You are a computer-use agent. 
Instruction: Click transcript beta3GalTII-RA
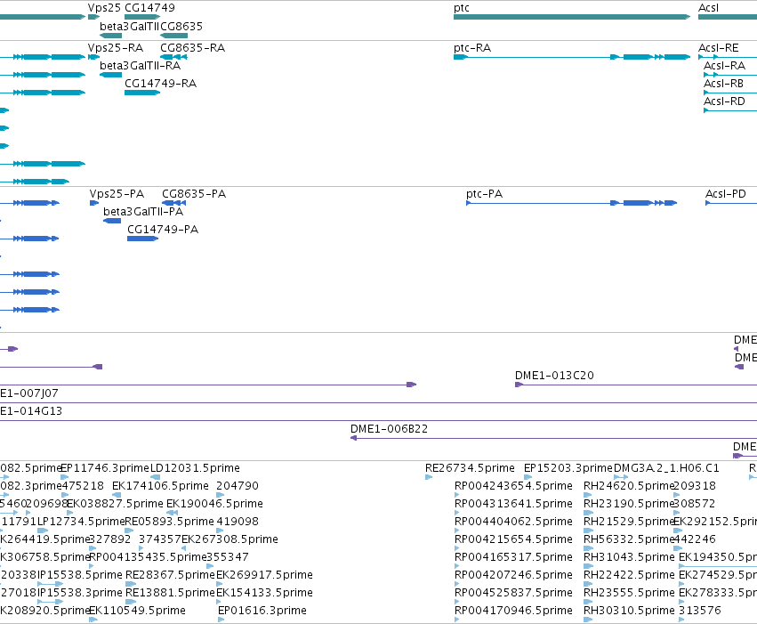point(140,66)
